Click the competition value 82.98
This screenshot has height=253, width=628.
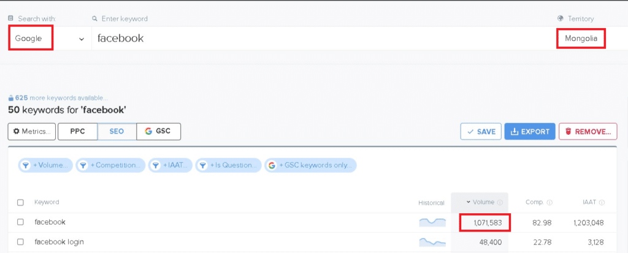543,222
